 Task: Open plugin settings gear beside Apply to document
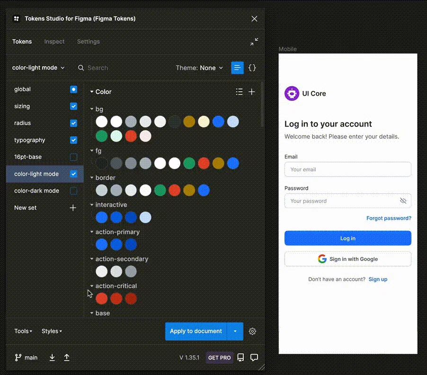252,331
